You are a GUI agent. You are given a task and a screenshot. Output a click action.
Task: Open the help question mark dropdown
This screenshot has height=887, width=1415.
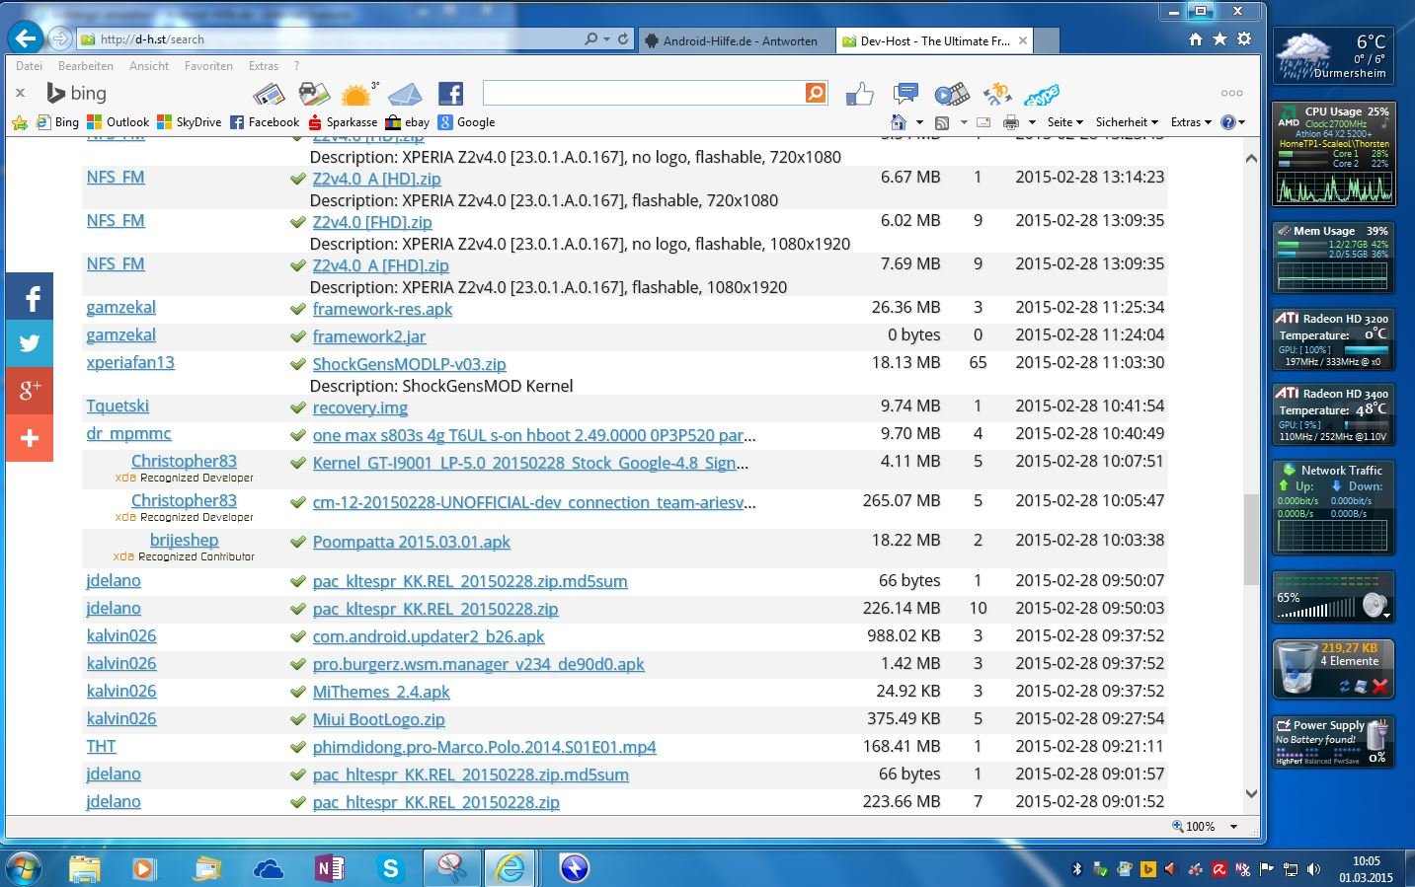click(1233, 122)
